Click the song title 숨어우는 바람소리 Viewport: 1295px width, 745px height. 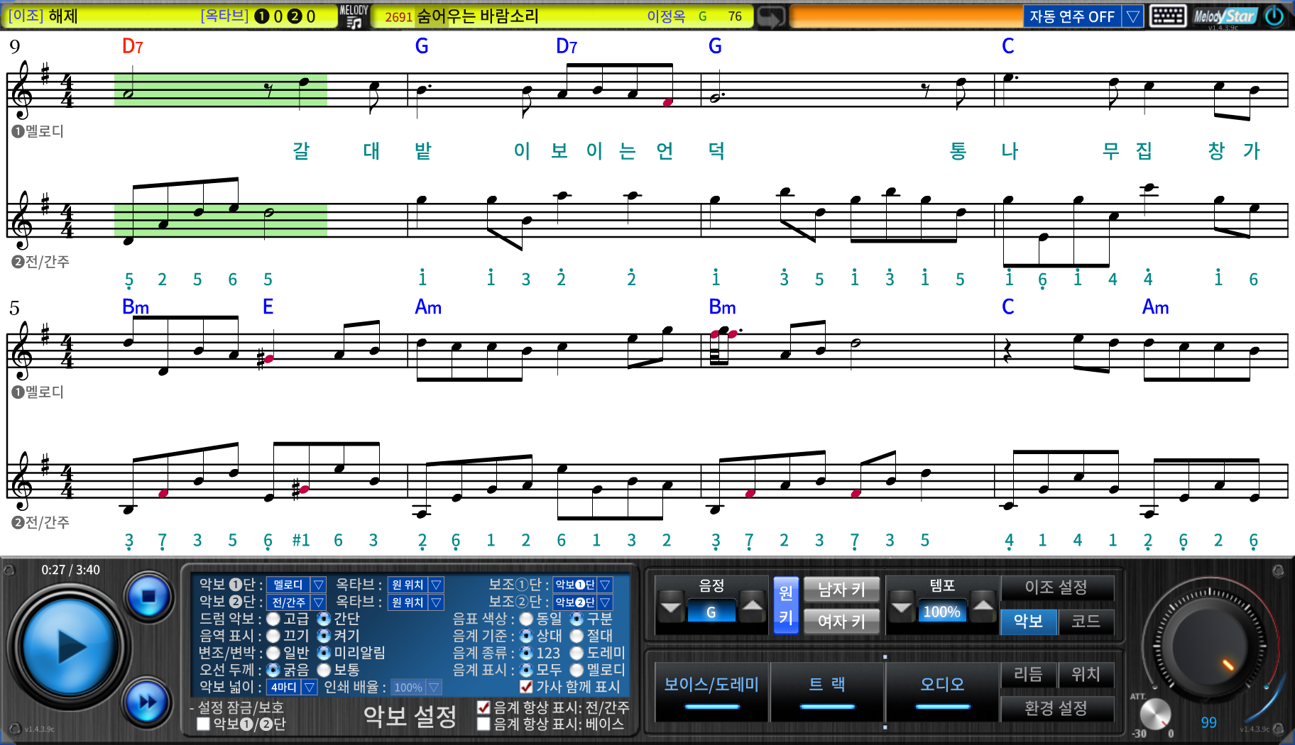[x=478, y=16]
